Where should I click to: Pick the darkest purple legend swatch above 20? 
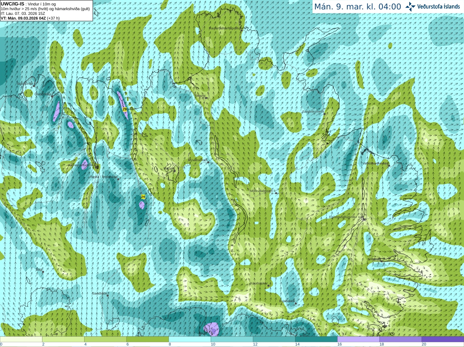[x=443, y=339]
